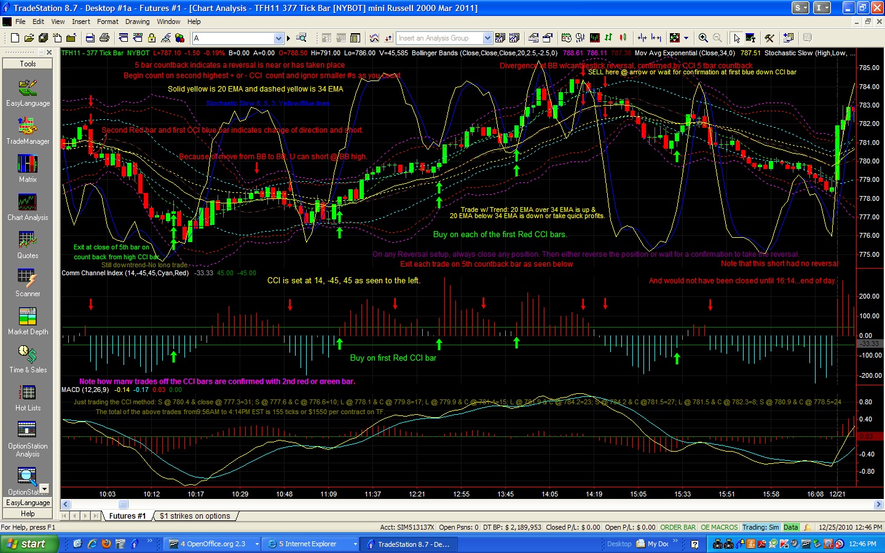Click the Symbol lookup magnifier icon
The width and height of the screenshot is (885, 553).
(x=301, y=38)
